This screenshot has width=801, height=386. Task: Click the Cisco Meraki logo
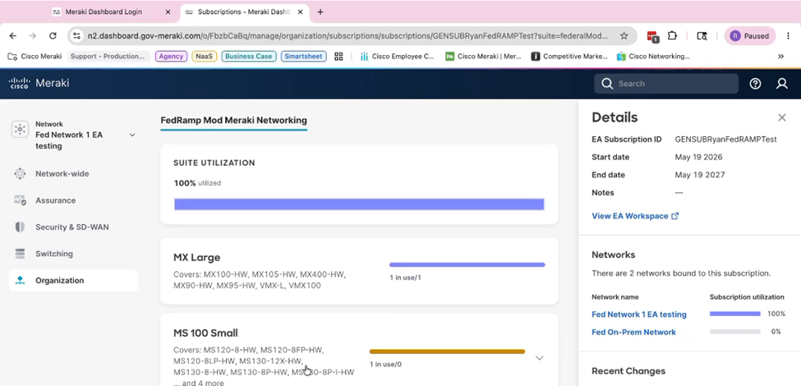tap(39, 83)
